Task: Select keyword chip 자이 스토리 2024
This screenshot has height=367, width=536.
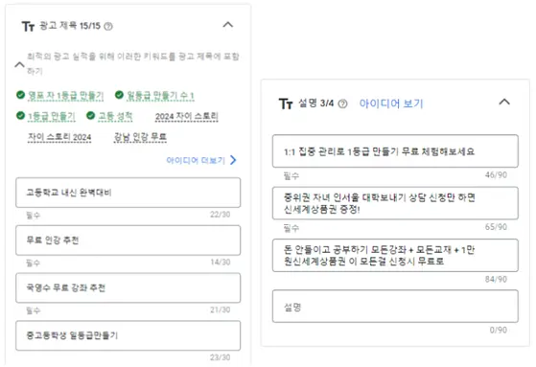Action: click(x=59, y=137)
